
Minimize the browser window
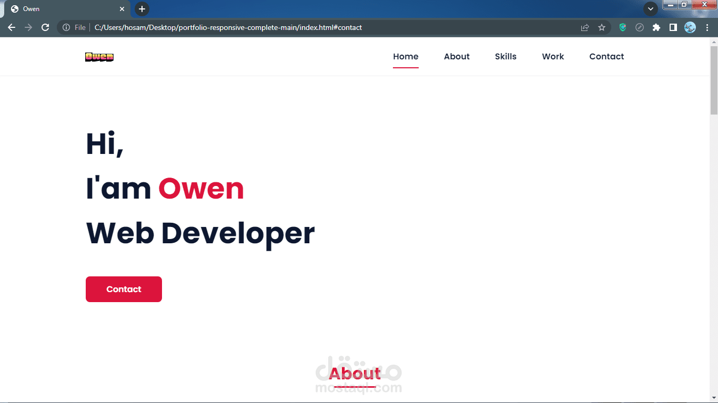[671, 5]
